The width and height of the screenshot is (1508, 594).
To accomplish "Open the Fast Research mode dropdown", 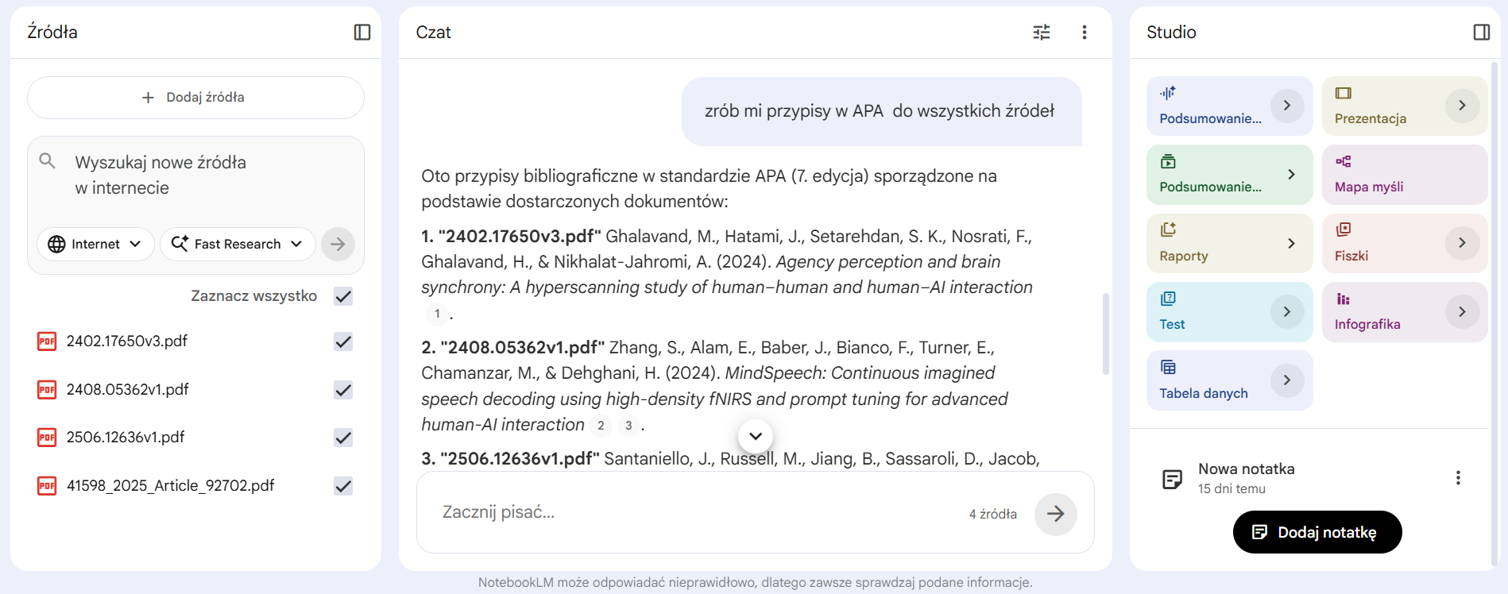I will (x=238, y=244).
